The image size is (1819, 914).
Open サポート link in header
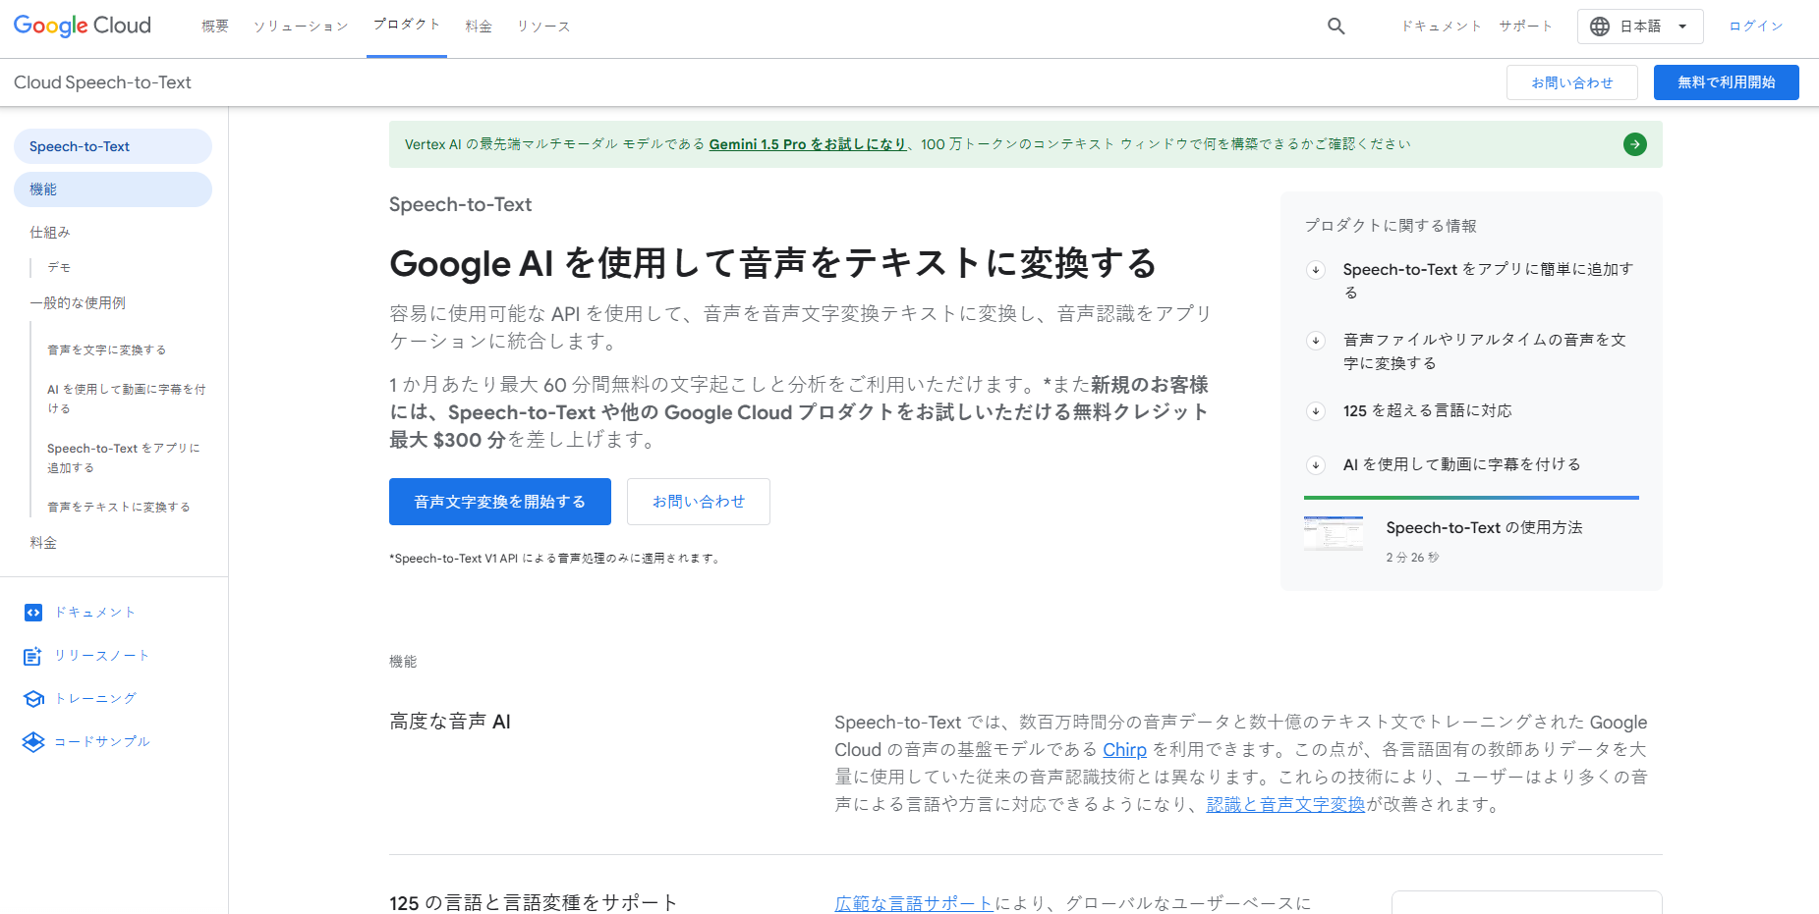pos(1525,27)
